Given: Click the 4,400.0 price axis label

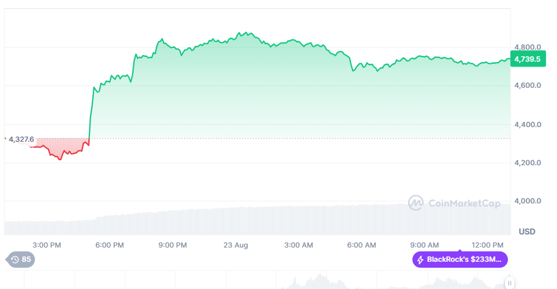Looking at the screenshot, I should click(x=527, y=124).
